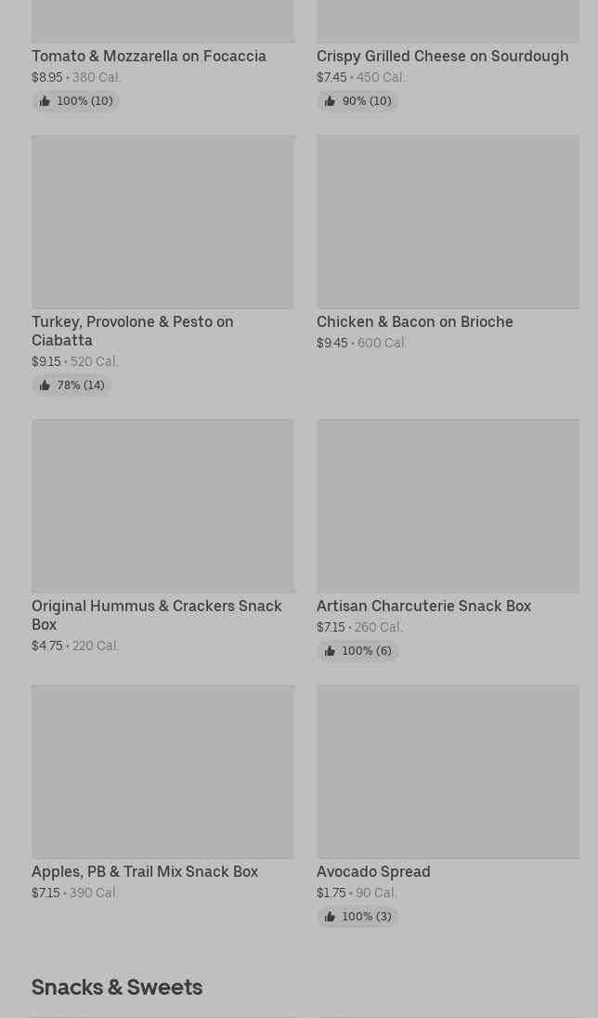Open Tomato & Mozzarella on Focaccia item

(149, 56)
